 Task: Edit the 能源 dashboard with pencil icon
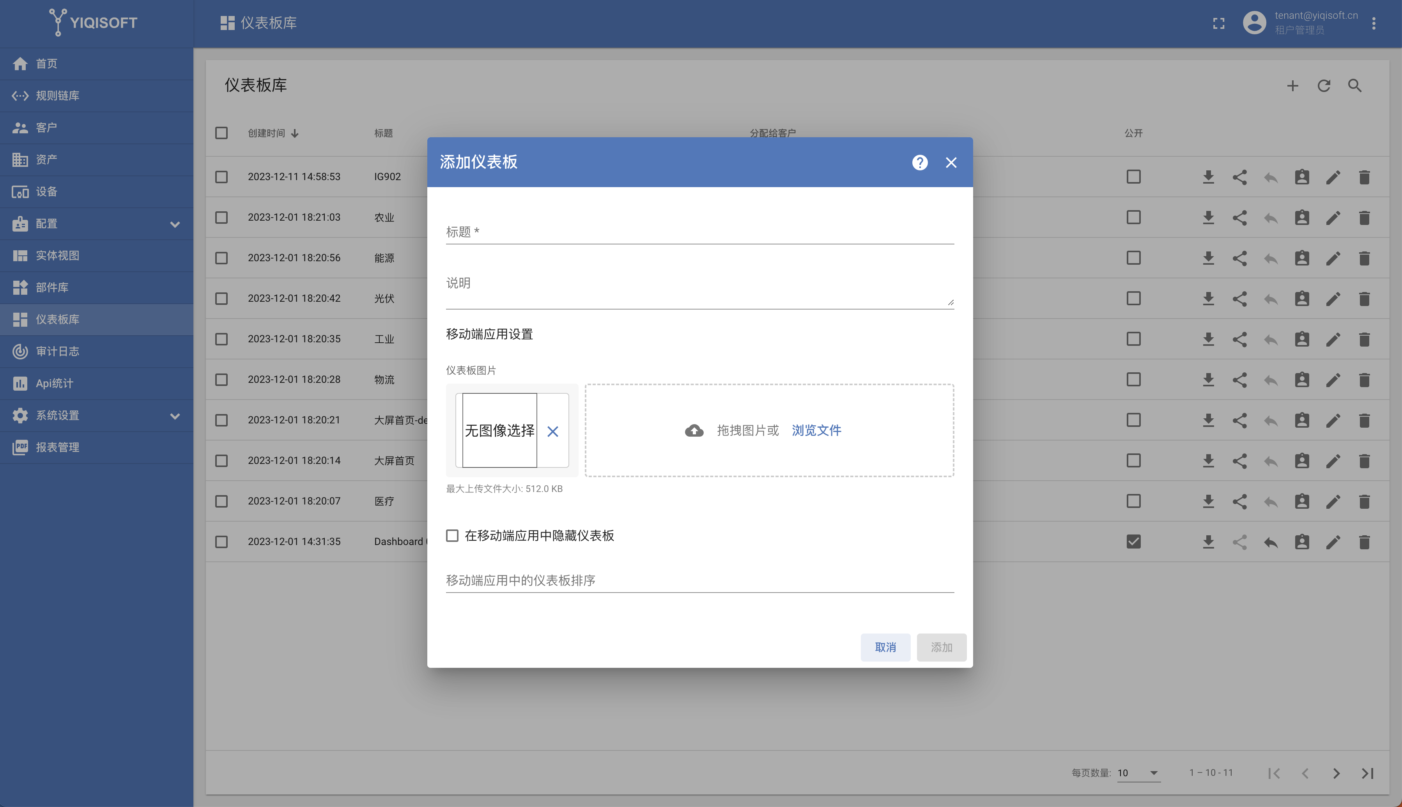tap(1333, 258)
